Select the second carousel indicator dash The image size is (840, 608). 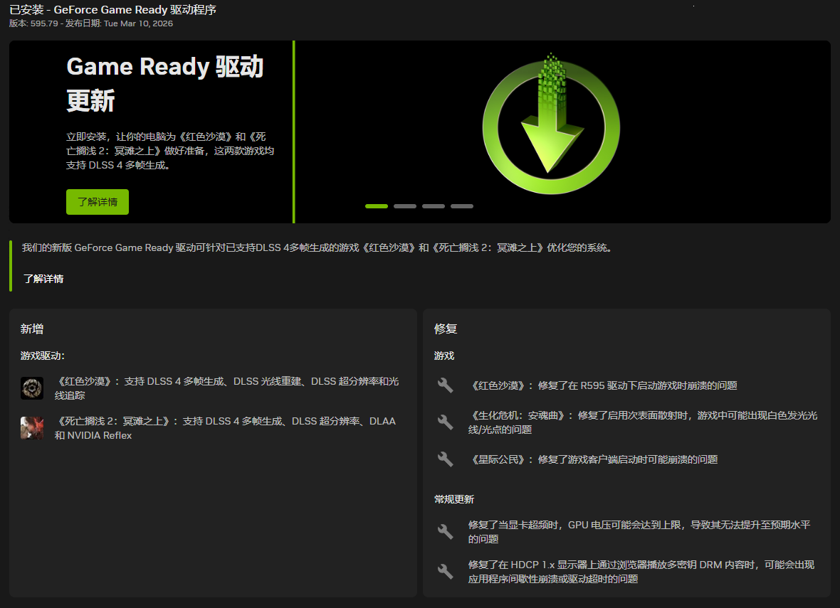pyautogui.click(x=405, y=206)
